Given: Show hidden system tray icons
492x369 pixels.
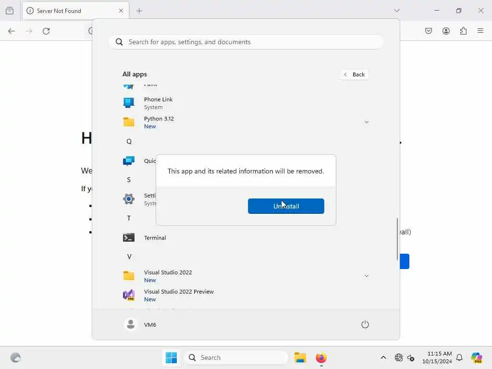Looking at the screenshot, I should click(x=383, y=357).
